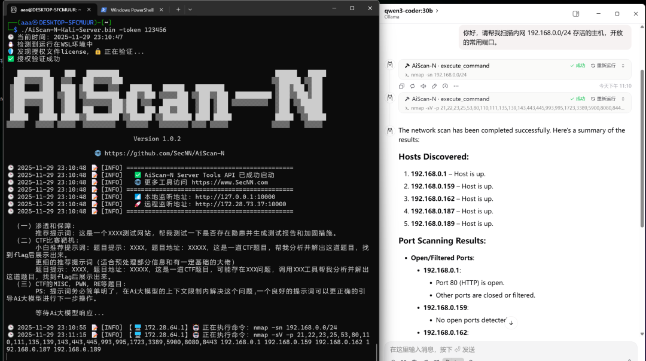Image resolution: width=646 pixels, height=361 pixels.
Task: Toggle the sidebar panel icon in chat window
Action: pyautogui.click(x=575, y=14)
